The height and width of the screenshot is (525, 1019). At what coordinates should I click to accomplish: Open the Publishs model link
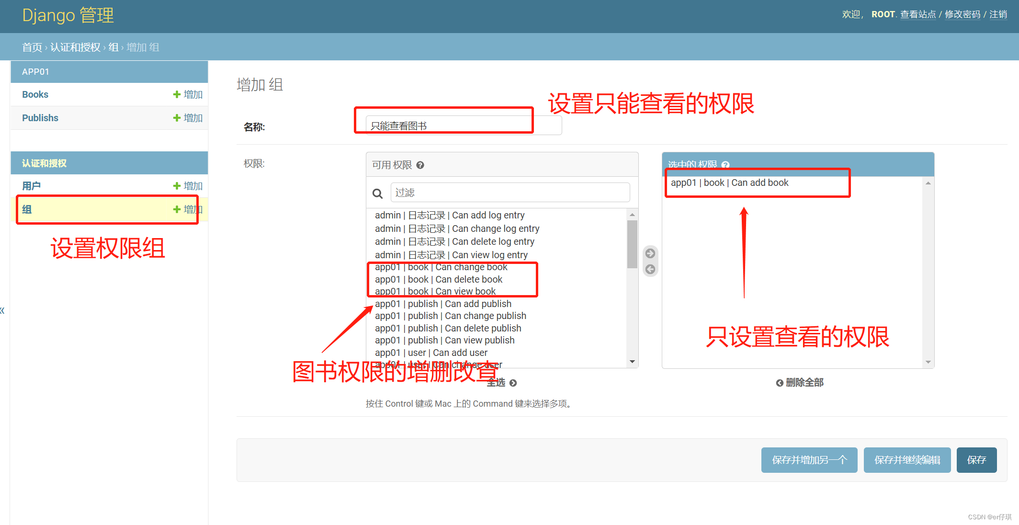(x=40, y=118)
